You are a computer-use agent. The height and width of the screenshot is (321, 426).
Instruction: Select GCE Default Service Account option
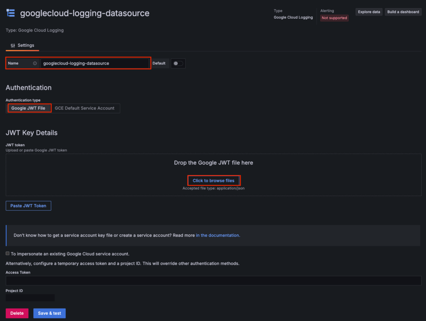(x=84, y=108)
